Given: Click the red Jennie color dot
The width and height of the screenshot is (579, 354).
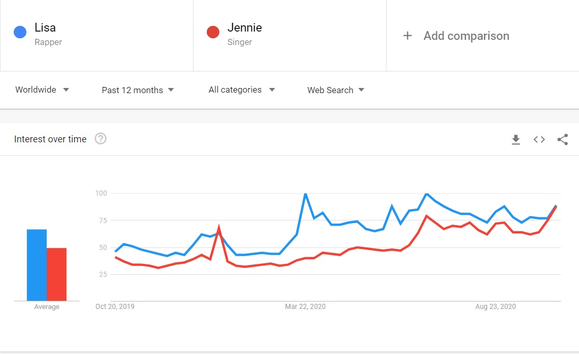Looking at the screenshot, I should [x=213, y=33].
